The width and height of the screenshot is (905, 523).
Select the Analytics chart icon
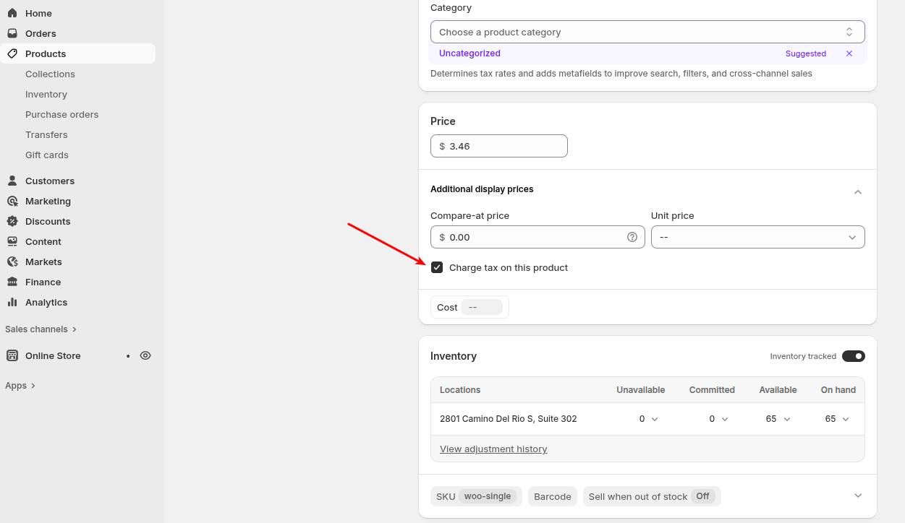coord(12,302)
